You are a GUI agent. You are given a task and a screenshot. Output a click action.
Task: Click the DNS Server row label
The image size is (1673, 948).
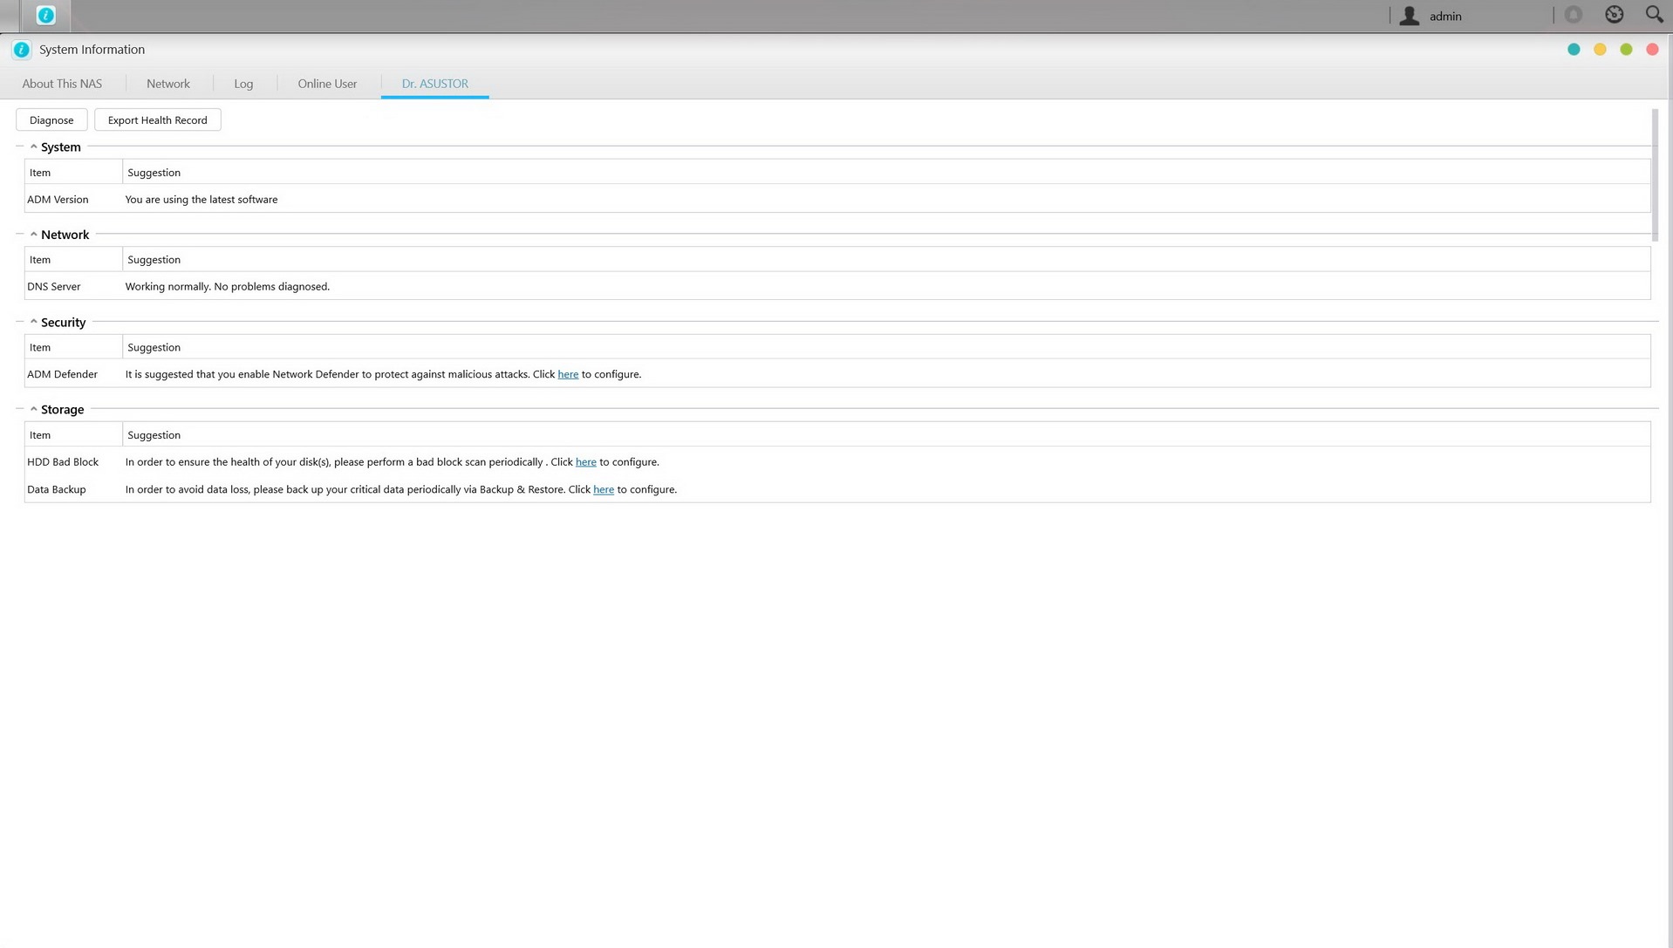[54, 287]
